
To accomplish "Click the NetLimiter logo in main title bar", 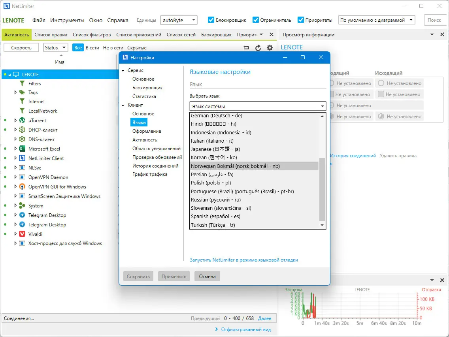I will pyautogui.click(x=7, y=6).
